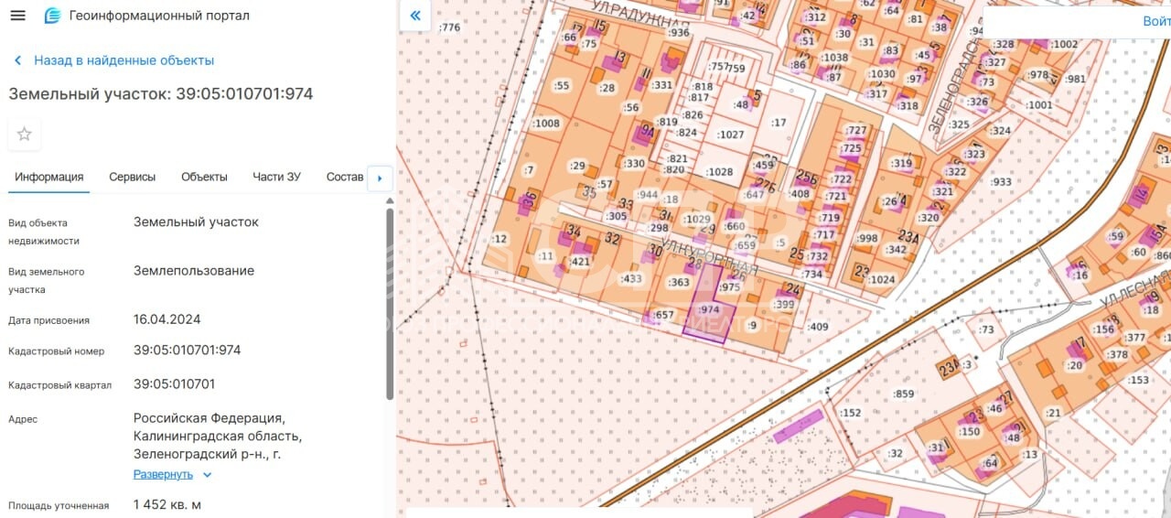
Task: Click the info panel vertical scrollbar
Action: point(390,304)
